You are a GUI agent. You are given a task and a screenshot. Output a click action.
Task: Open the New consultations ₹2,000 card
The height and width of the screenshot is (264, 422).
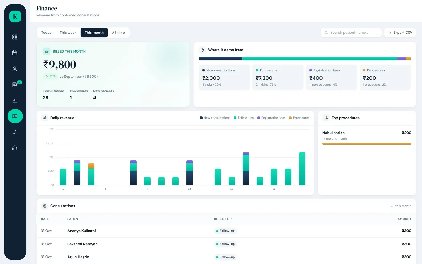coord(224,77)
